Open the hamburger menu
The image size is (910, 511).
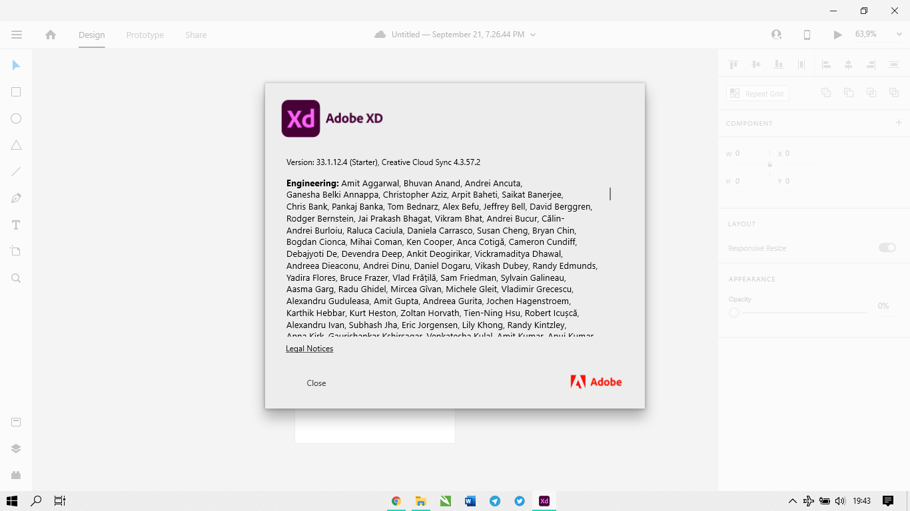tap(17, 35)
